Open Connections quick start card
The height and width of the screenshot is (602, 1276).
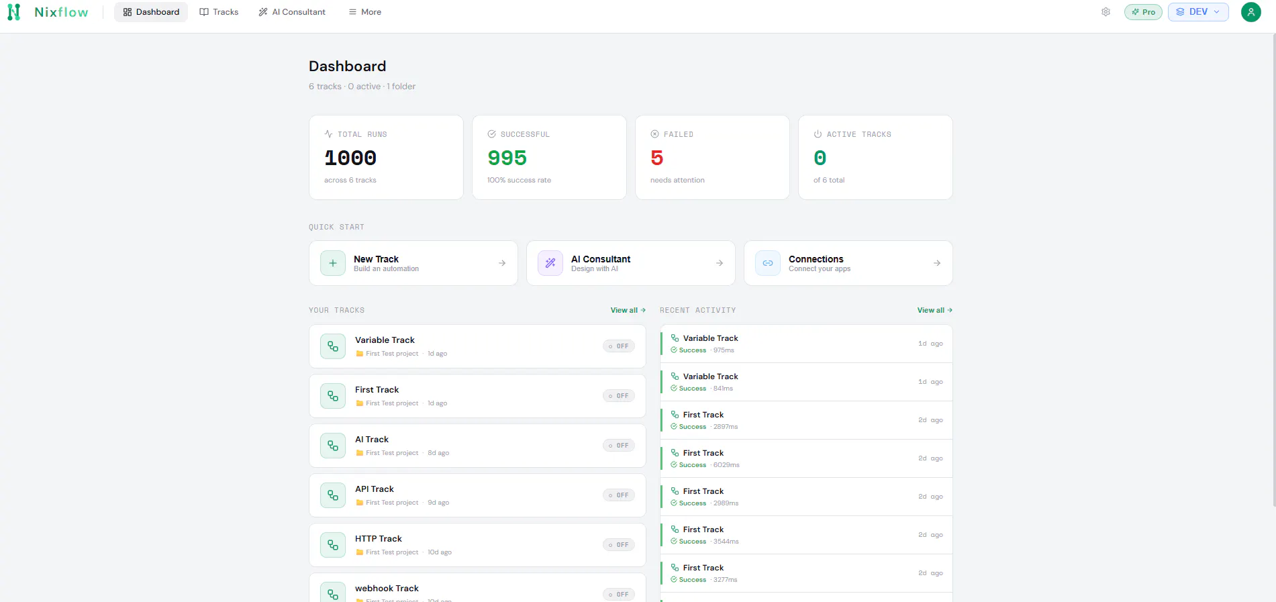(848, 263)
